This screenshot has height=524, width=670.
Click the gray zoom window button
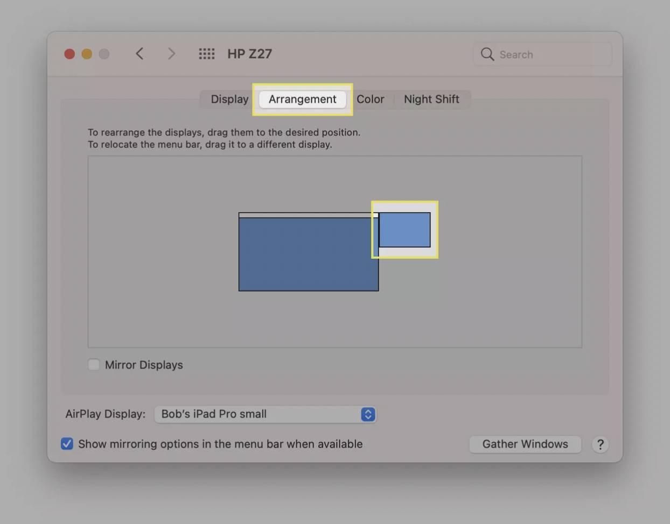(104, 54)
